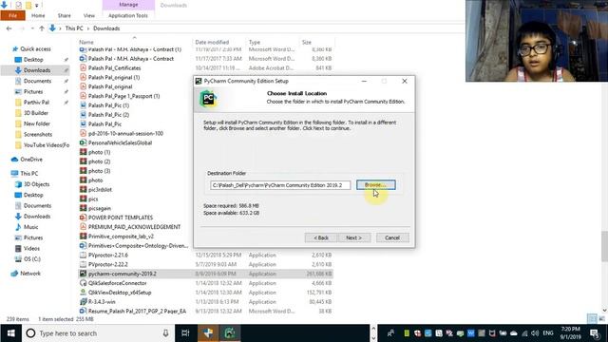Open the PyCharm installer taskbar icon
The image size is (608, 342).
[230, 333]
